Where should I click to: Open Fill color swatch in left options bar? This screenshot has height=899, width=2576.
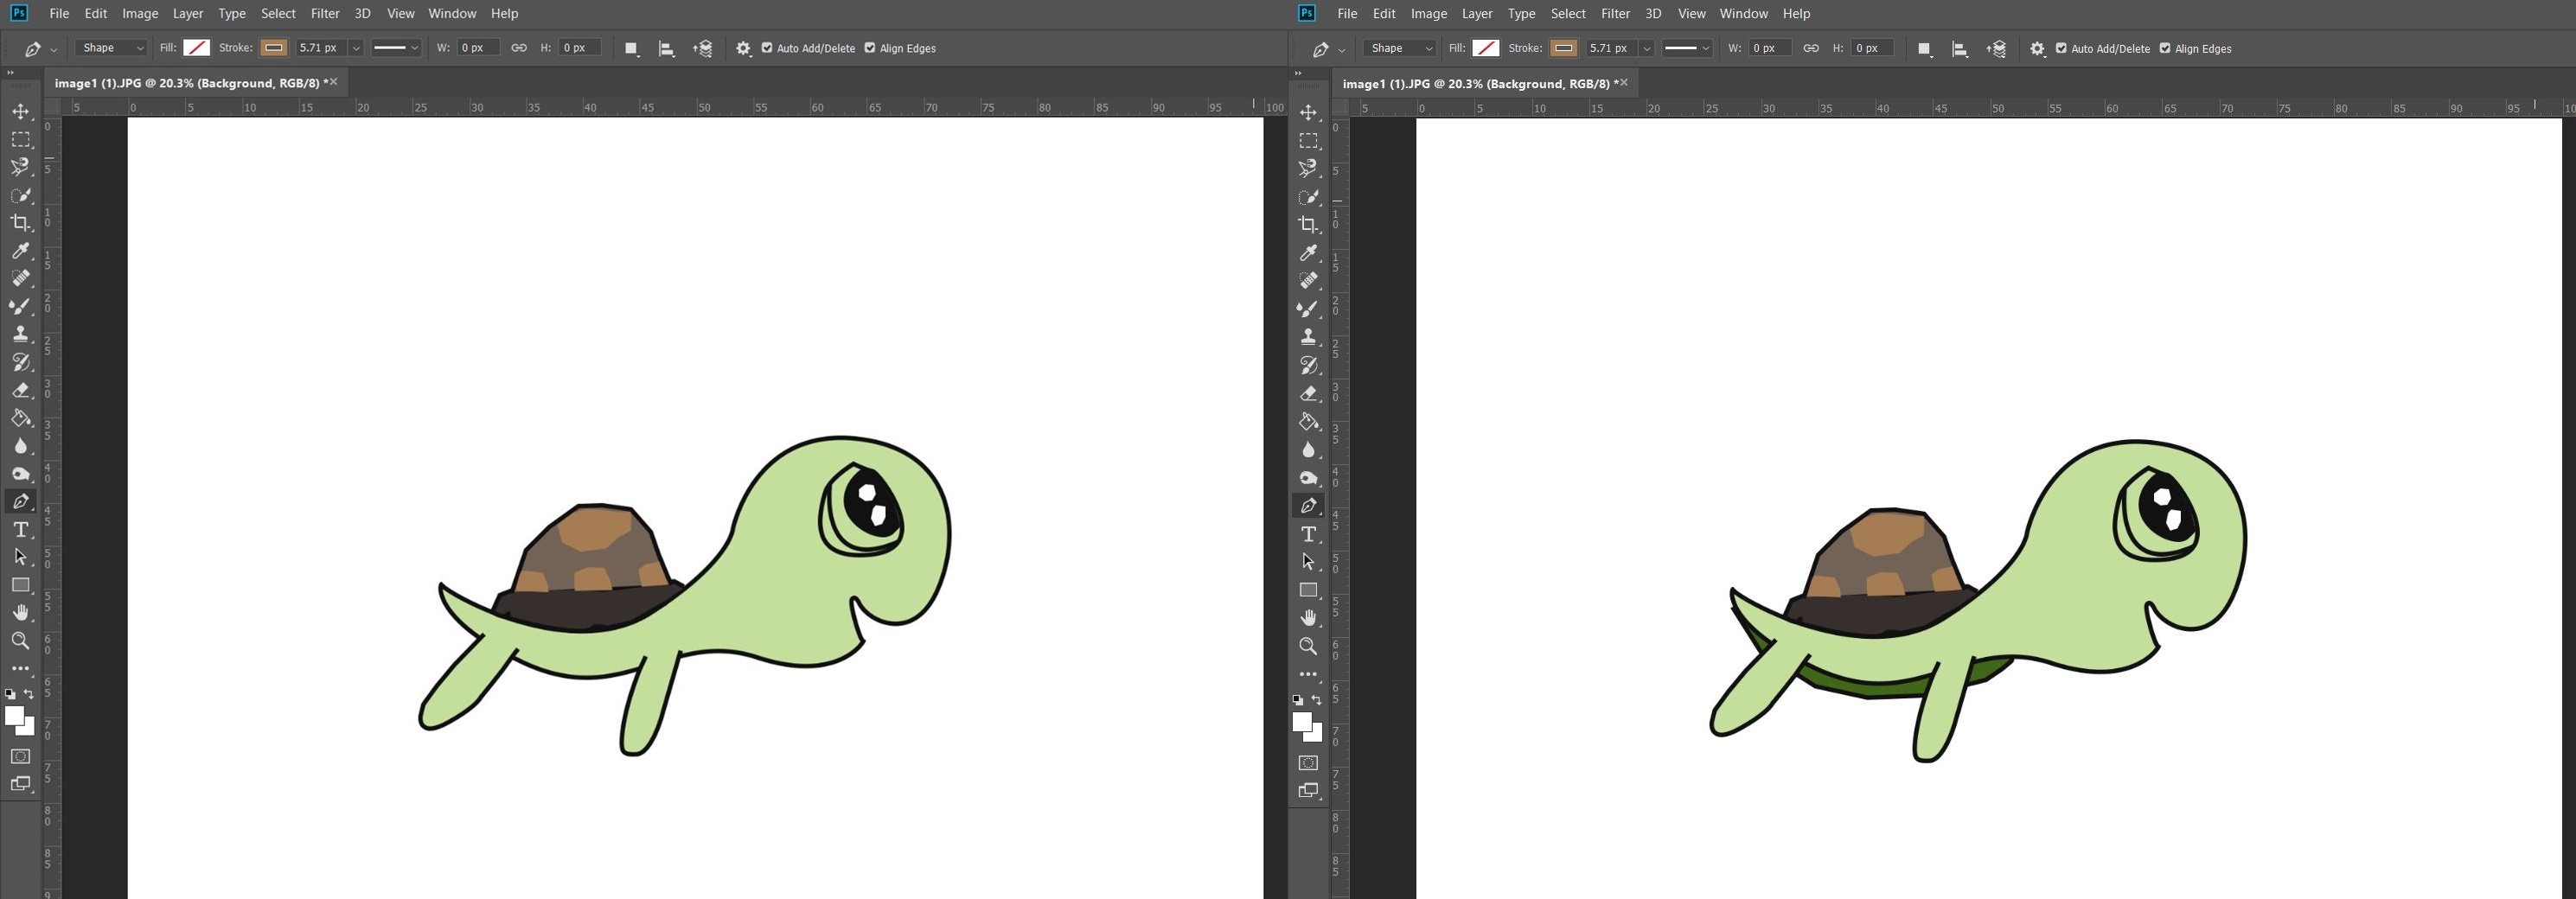(196, 48)
